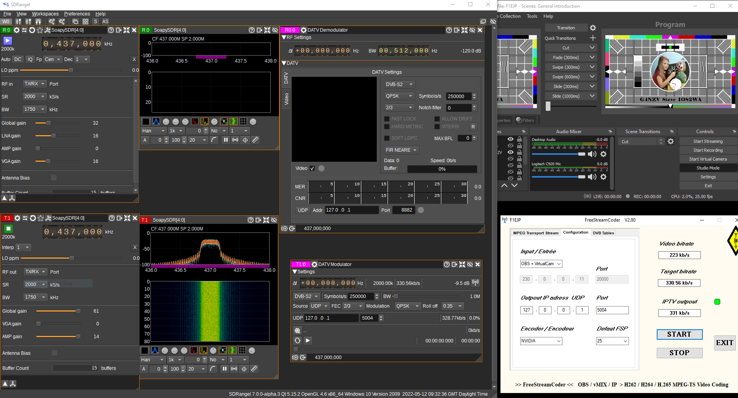Add Tx device from SDRangel toolbar
Screen dimensions: 738x398
(28, 22)
